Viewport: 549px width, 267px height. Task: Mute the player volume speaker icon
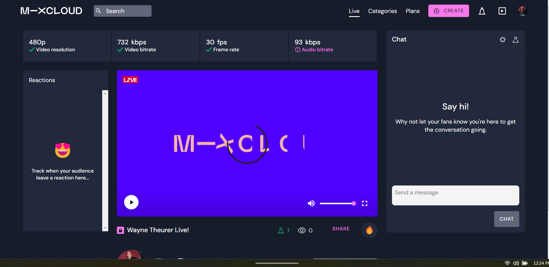[311, 203]
